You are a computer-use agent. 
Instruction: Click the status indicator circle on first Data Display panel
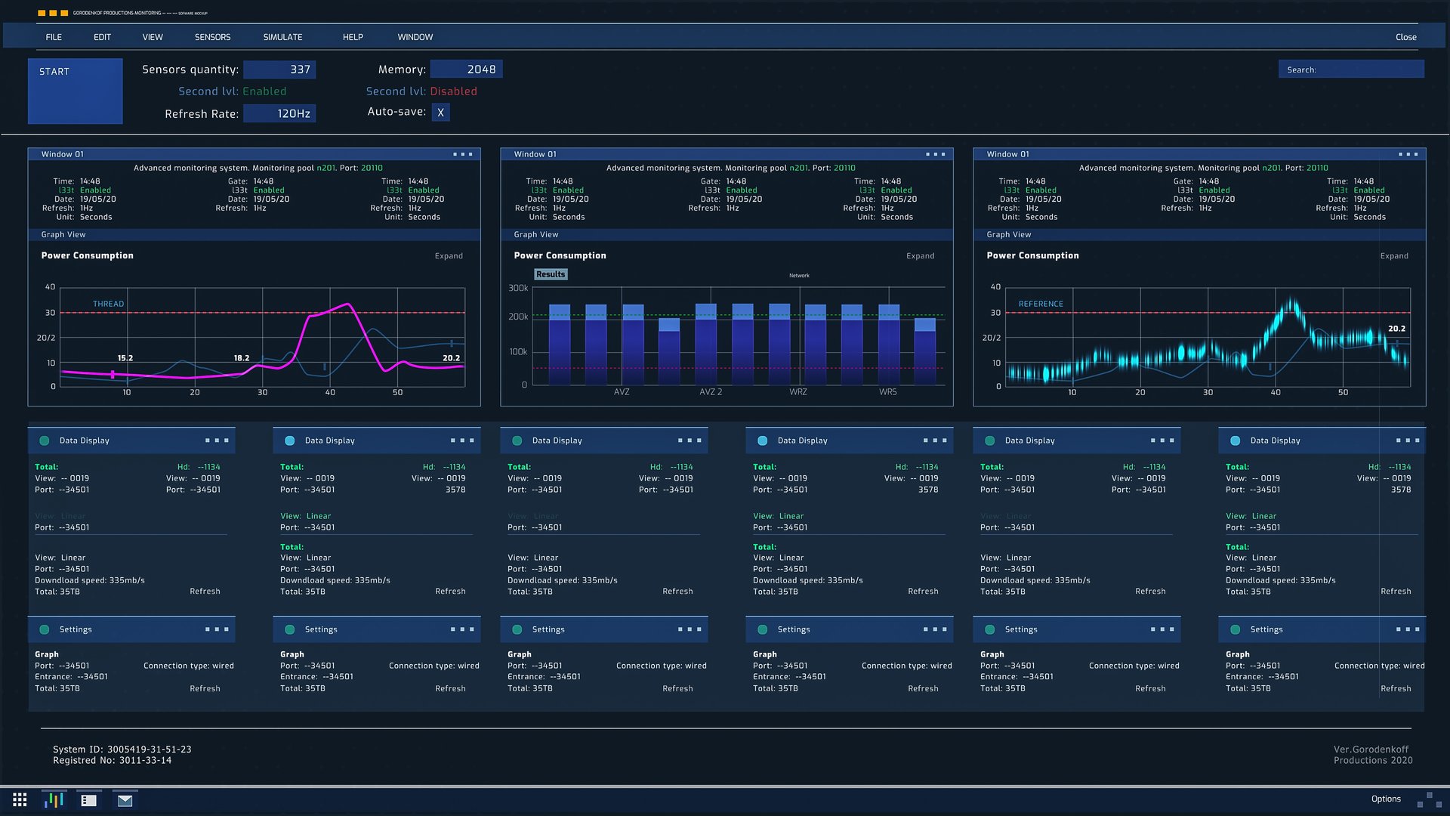tap(46, 440)
